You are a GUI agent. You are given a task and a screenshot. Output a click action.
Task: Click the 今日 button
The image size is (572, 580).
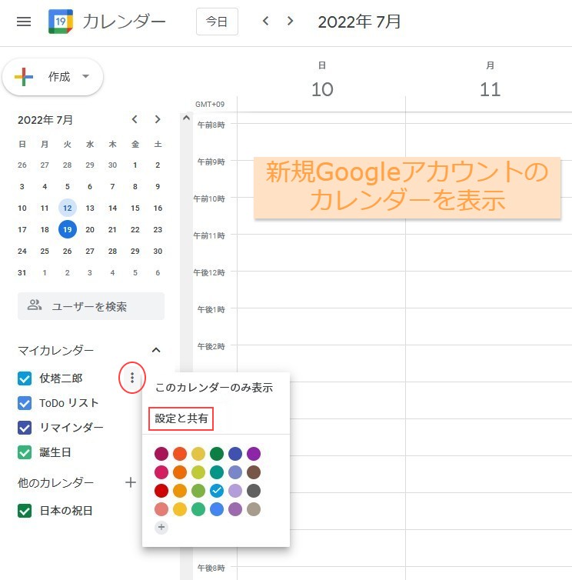pos(217,22)
